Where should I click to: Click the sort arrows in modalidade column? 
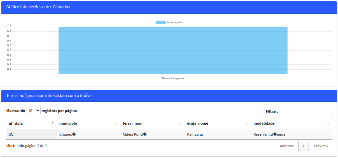[328, 123]
